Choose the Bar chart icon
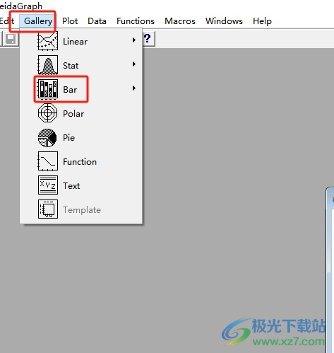 point(48,89)
